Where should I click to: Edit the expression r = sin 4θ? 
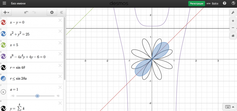point(17,67)
